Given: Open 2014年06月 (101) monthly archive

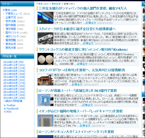Looking at the screenshot, I should 14,80.
